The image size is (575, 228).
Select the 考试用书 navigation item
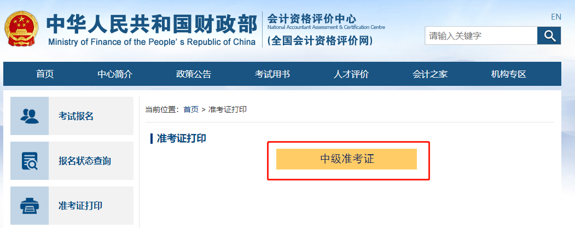(272, 74)
